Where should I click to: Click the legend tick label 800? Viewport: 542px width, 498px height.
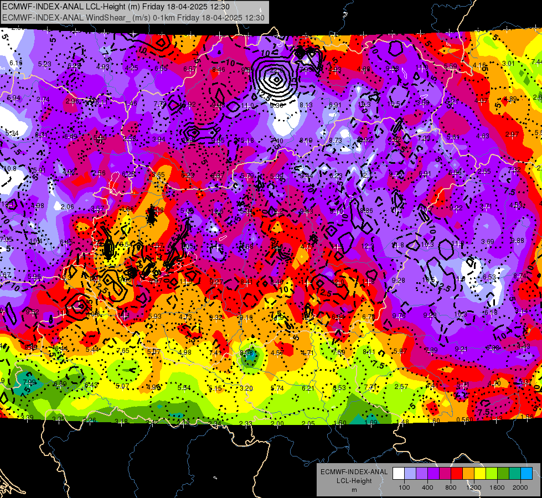point(451,487)
